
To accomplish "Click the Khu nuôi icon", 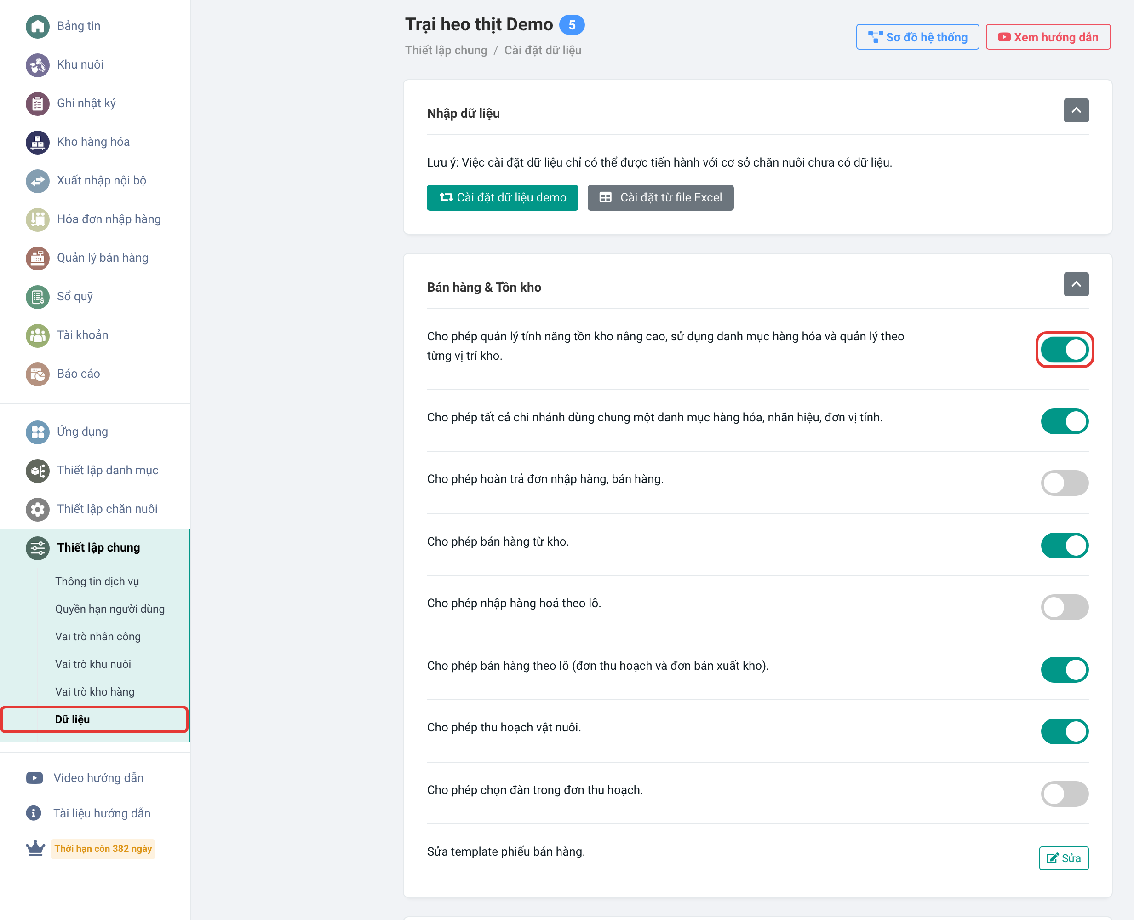I will (37, 65).
